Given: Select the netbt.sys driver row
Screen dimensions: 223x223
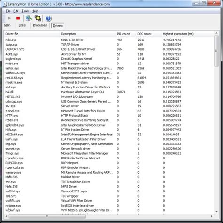Looking at the screenshot, I should coord(109,64).
